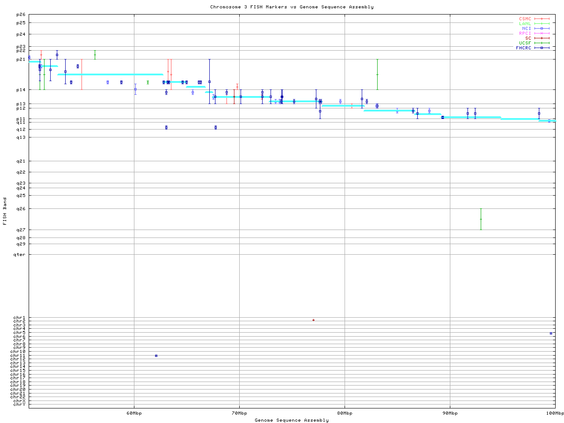Click the NCI blue square legend marker
This screenshot has height=423, width=564.
click(542, 29)
